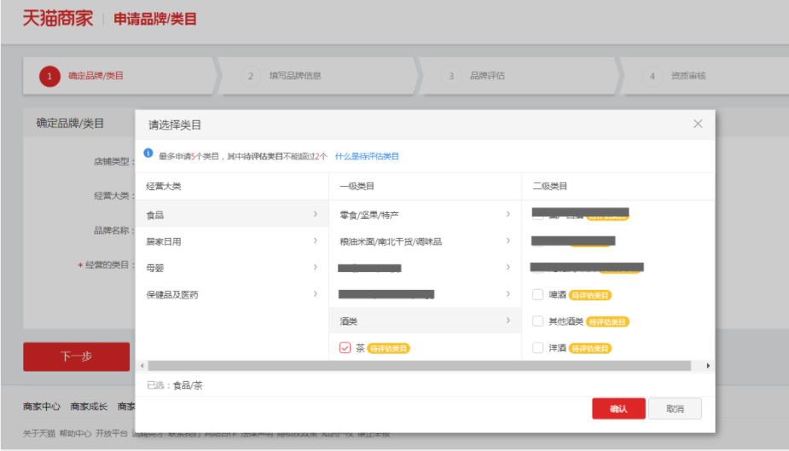Select 粮油米面/南北干货/调味品 category
789x451 pixels.
tap(424, 241)
